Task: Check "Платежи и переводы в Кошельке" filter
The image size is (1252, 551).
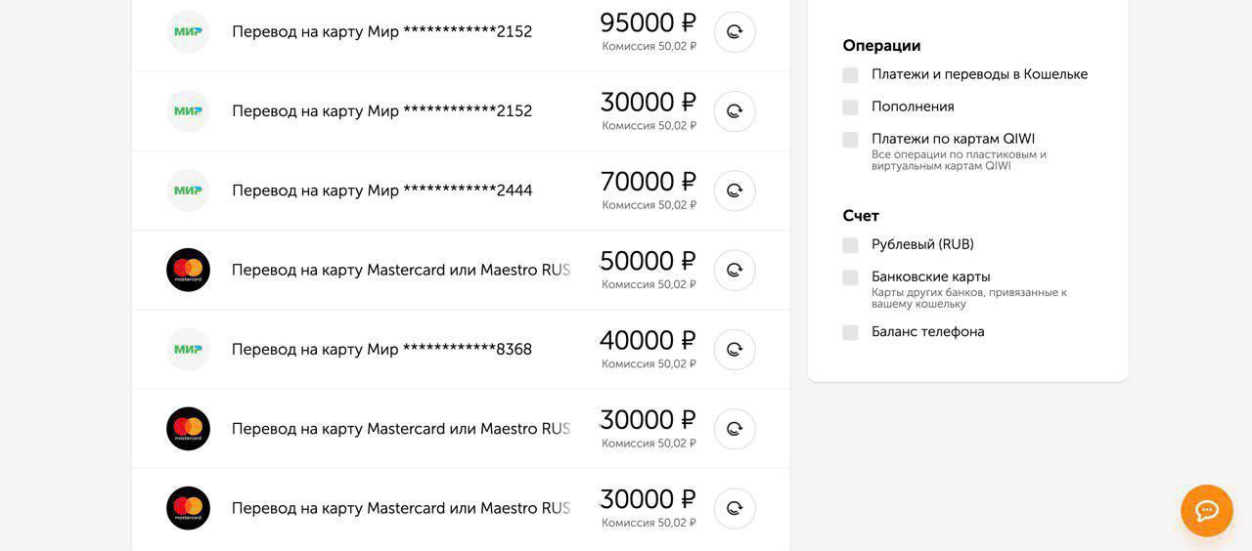Action: click(850, 75)
